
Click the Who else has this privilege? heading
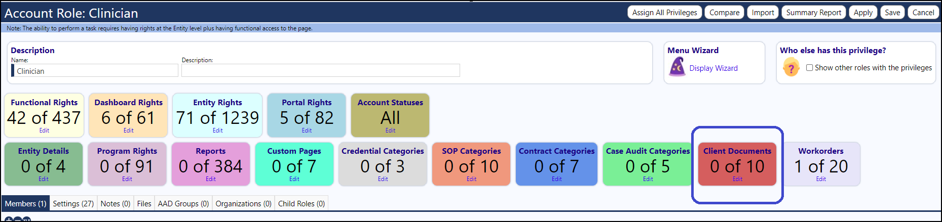(833, 51)
